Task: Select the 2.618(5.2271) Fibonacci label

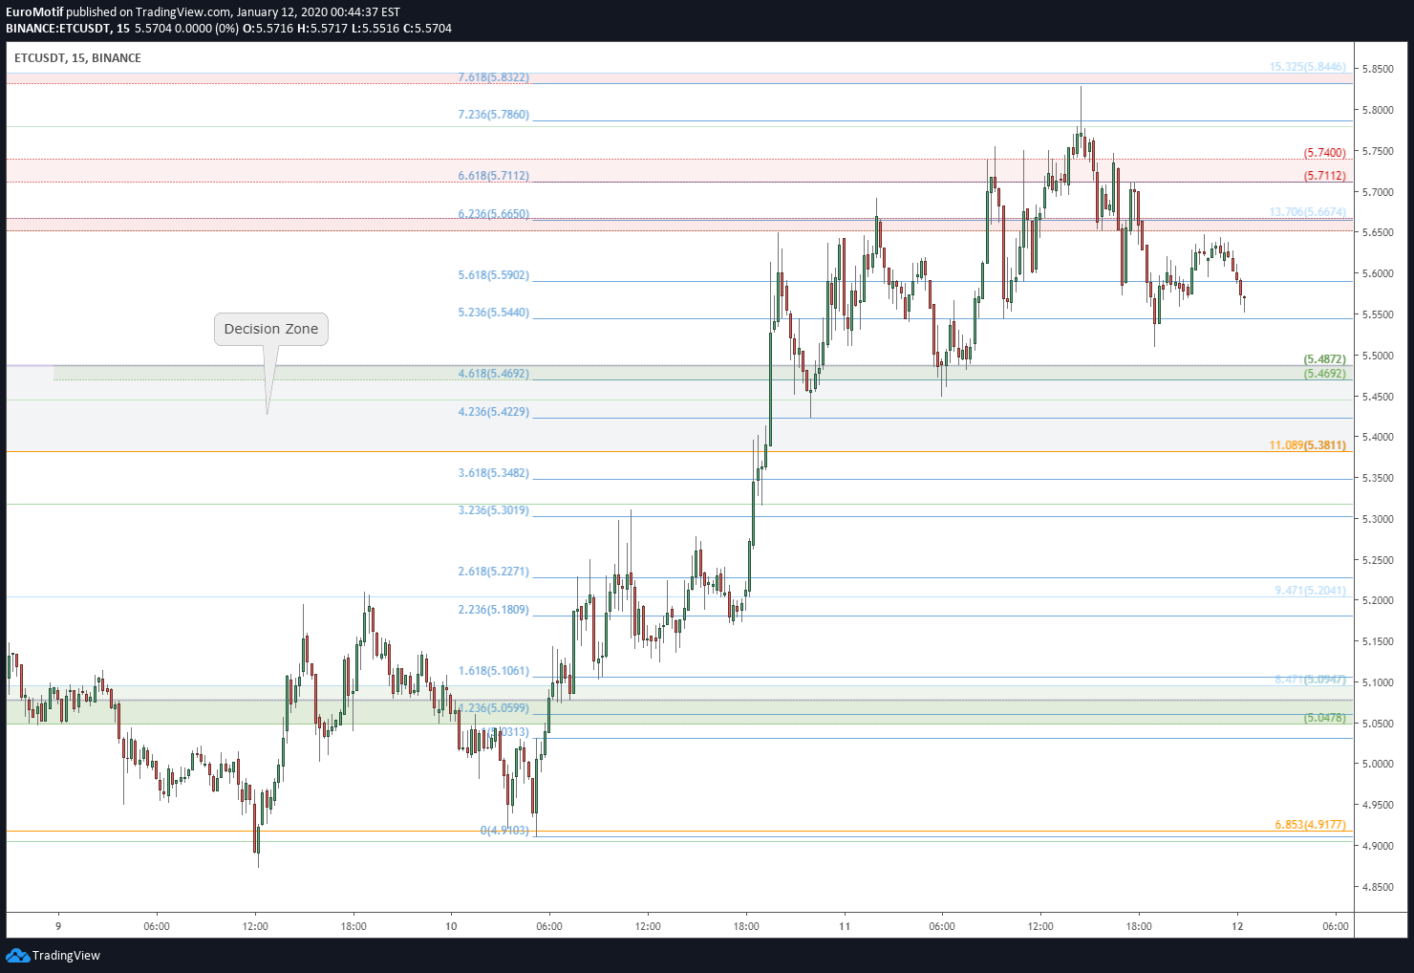Action: click(x=494, y=572)
